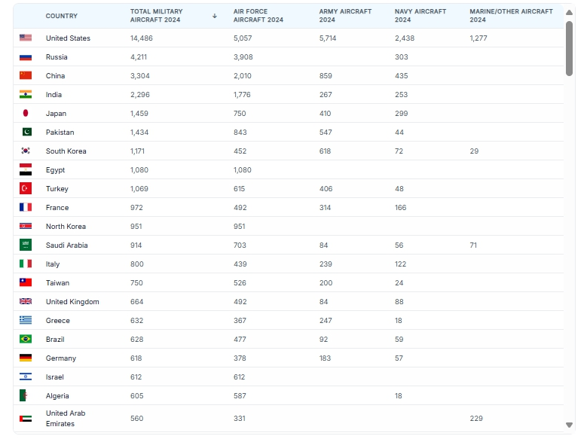587x439 pixels.
Task: Click the Israel flag icon
Action: pos(26,377)
